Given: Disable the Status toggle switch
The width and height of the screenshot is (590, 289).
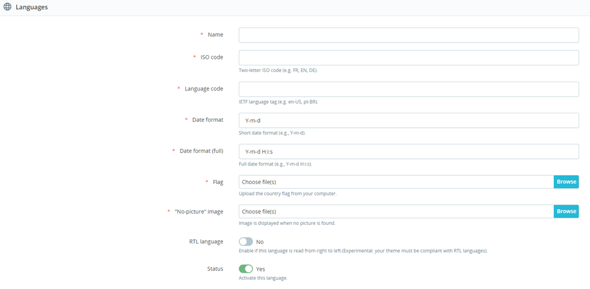Looking at the screenshot, I should pyautogui.click(x=246, y=269).
